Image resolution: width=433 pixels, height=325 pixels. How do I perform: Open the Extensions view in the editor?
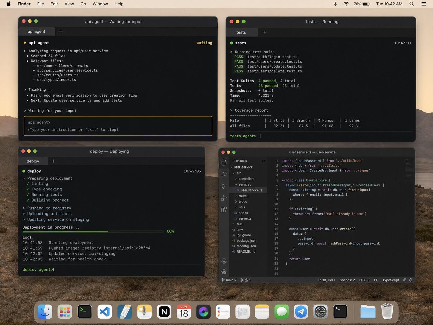224,209
